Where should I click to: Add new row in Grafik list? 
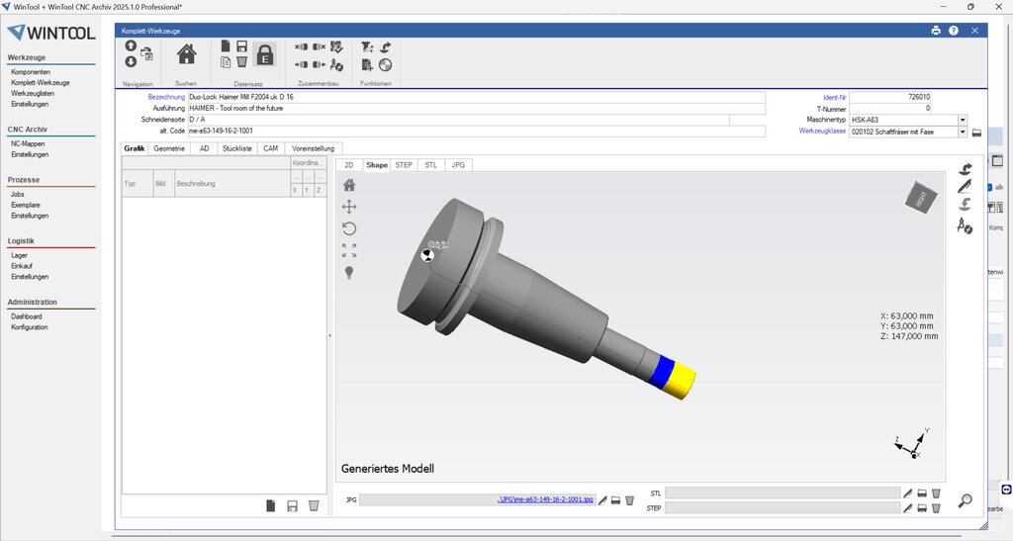[271, 505]
